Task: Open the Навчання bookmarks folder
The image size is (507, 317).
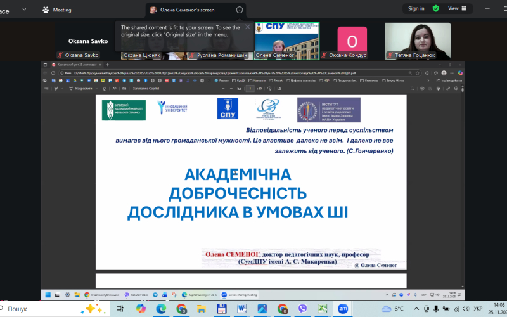Action: [x=257, y=81]
